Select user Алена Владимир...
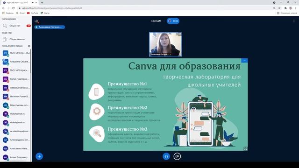Viewport: 299px width, 168px height. tap(16, 157)
